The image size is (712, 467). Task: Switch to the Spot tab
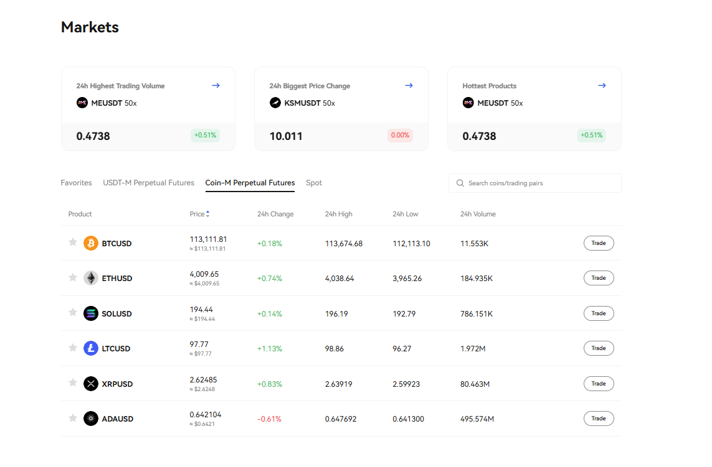tap(313, 182)
